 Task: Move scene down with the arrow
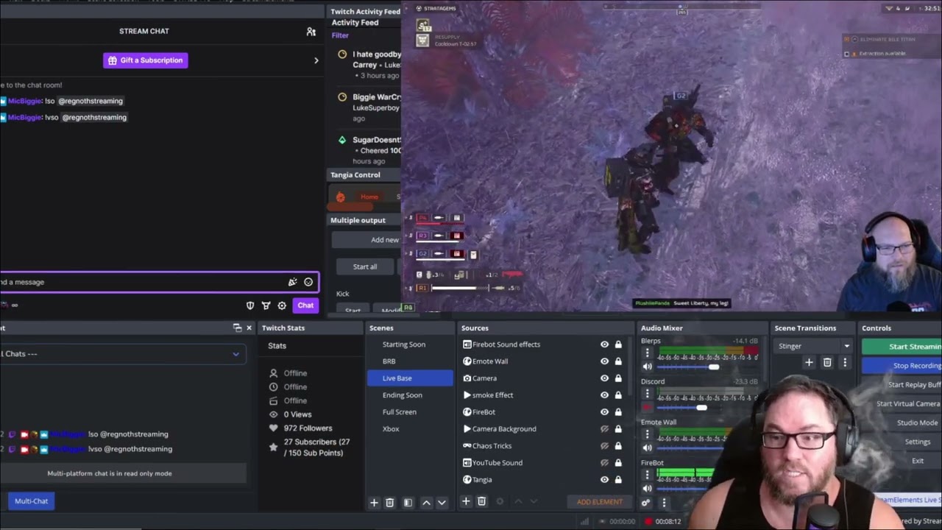coord(442,503)
